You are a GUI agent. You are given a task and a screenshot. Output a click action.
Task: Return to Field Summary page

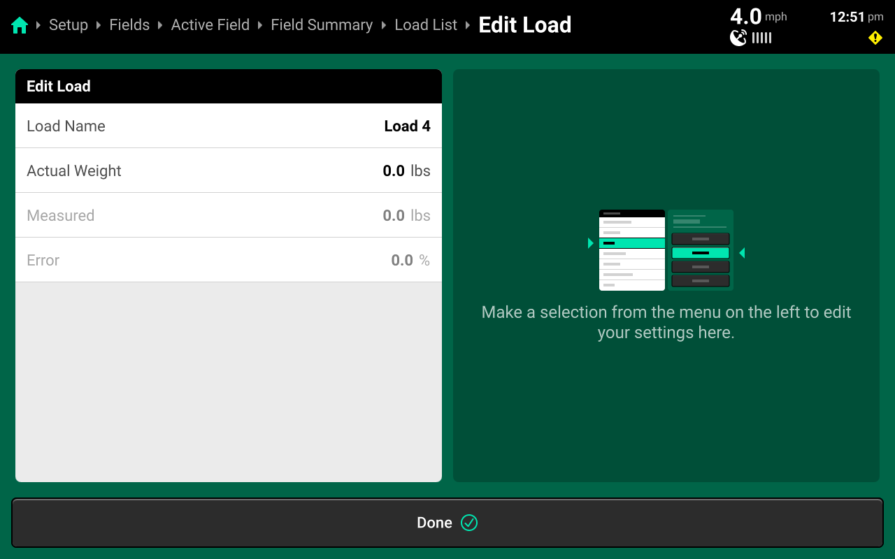tap(322, 25)
